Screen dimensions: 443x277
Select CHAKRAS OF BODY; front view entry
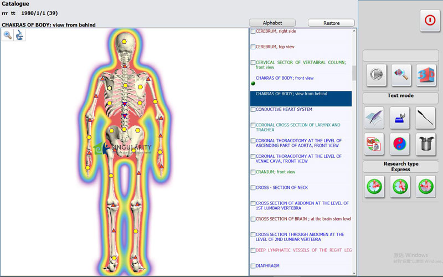click(x=285, y=78)
